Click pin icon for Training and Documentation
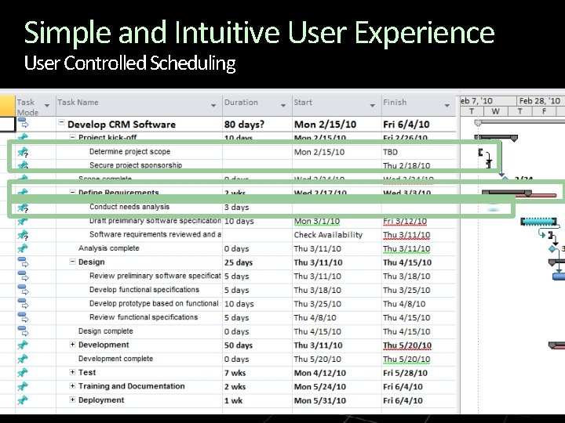Screen dimensions: 565x423 click(23, 386)
